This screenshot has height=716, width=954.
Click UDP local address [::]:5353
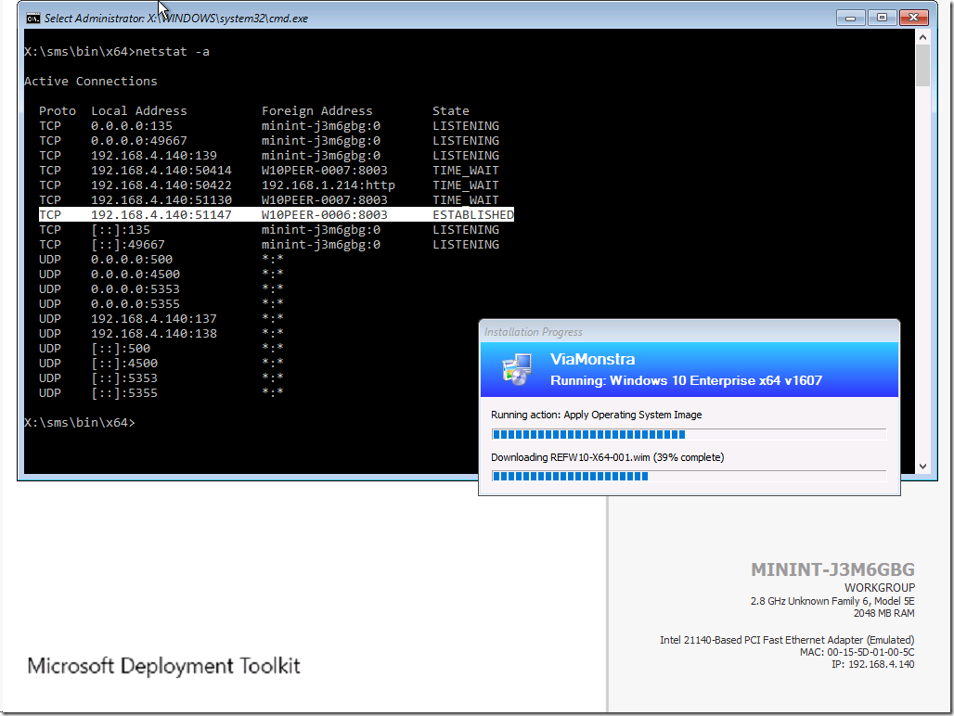tap(124, 378)
